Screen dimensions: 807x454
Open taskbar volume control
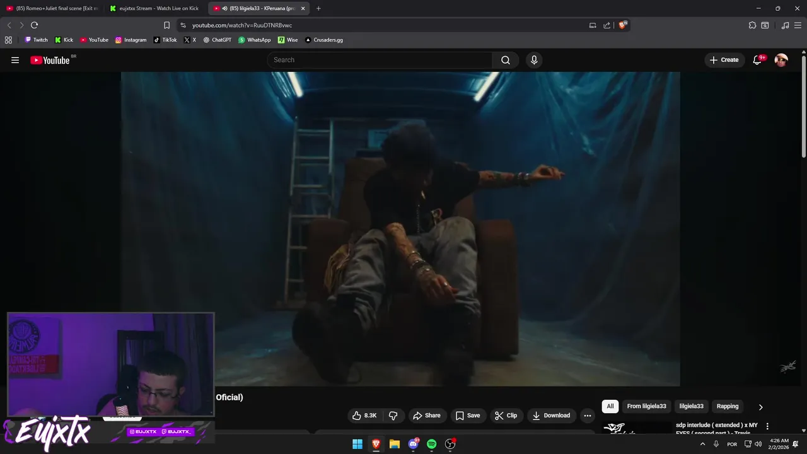[x=758, y=444]
